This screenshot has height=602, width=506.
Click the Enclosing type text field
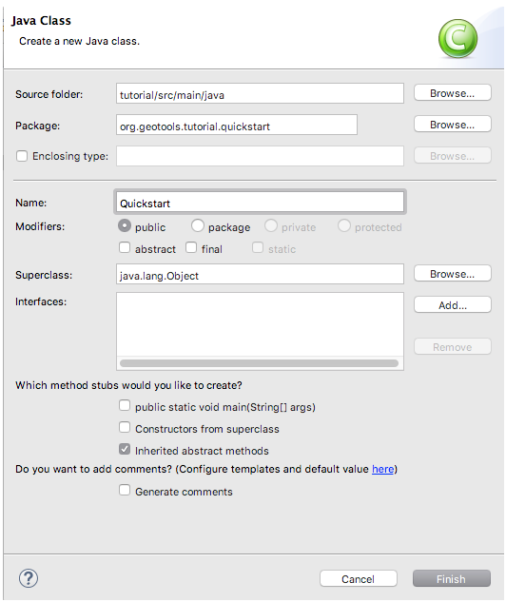[260, 156]
